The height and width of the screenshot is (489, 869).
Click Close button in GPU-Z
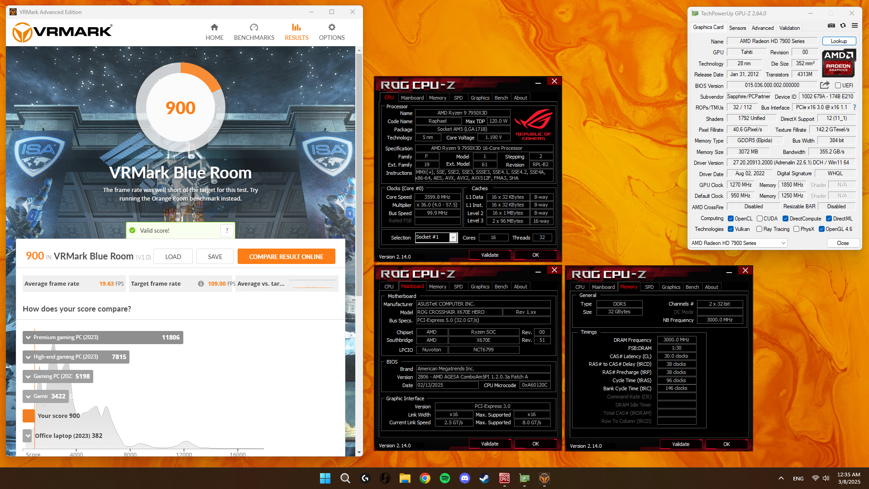[x=843, y=243]
